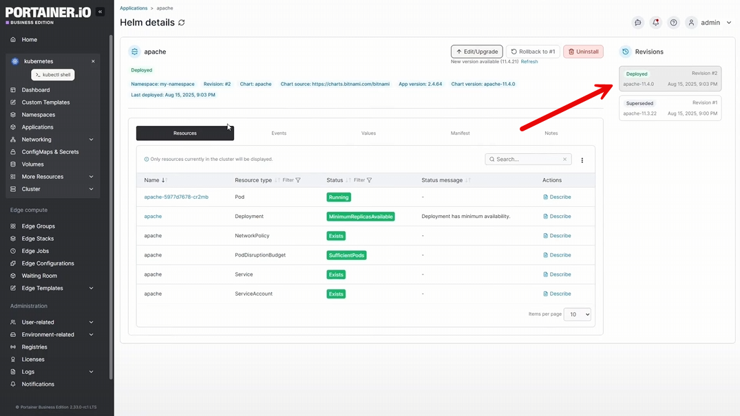Sort the table by Status message column
Screen dimensions: 740x416
446,180
